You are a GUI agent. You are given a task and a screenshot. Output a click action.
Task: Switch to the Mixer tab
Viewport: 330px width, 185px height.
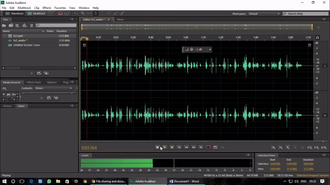click(x=120, y=20)
